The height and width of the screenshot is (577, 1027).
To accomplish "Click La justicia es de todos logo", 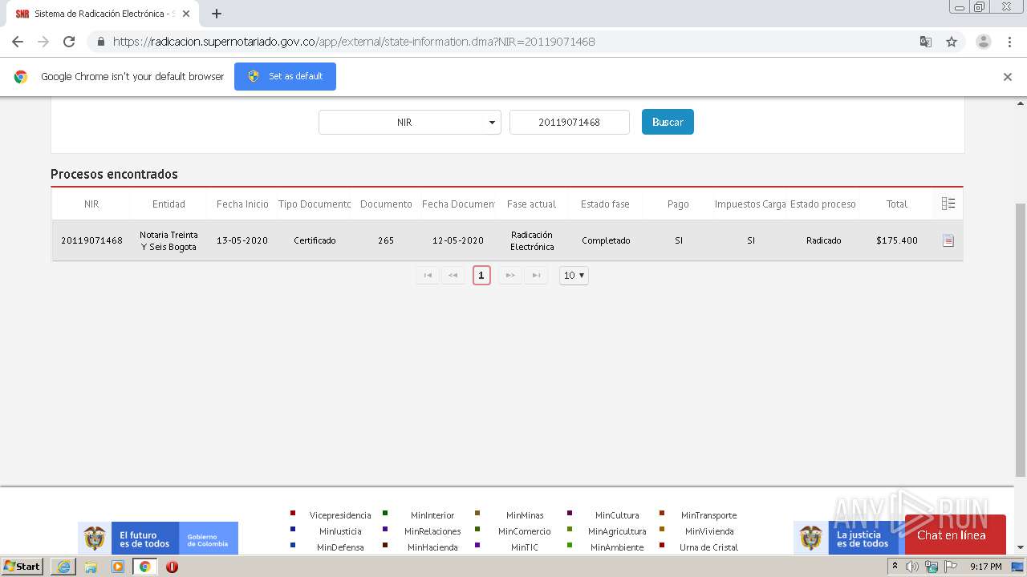I will pos(849,539).
